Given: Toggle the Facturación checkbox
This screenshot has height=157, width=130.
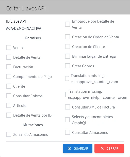Looking at the screenshot, I should tap(9, 67).
